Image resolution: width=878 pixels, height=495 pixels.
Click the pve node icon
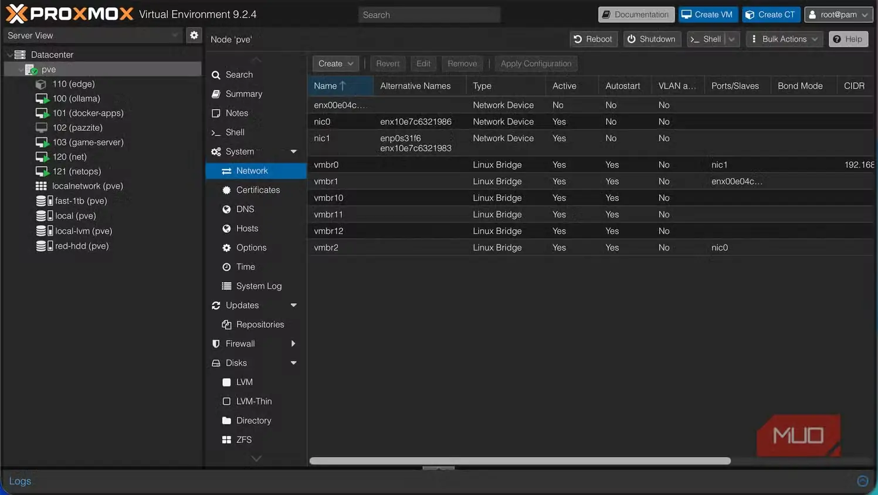[31, 69]
